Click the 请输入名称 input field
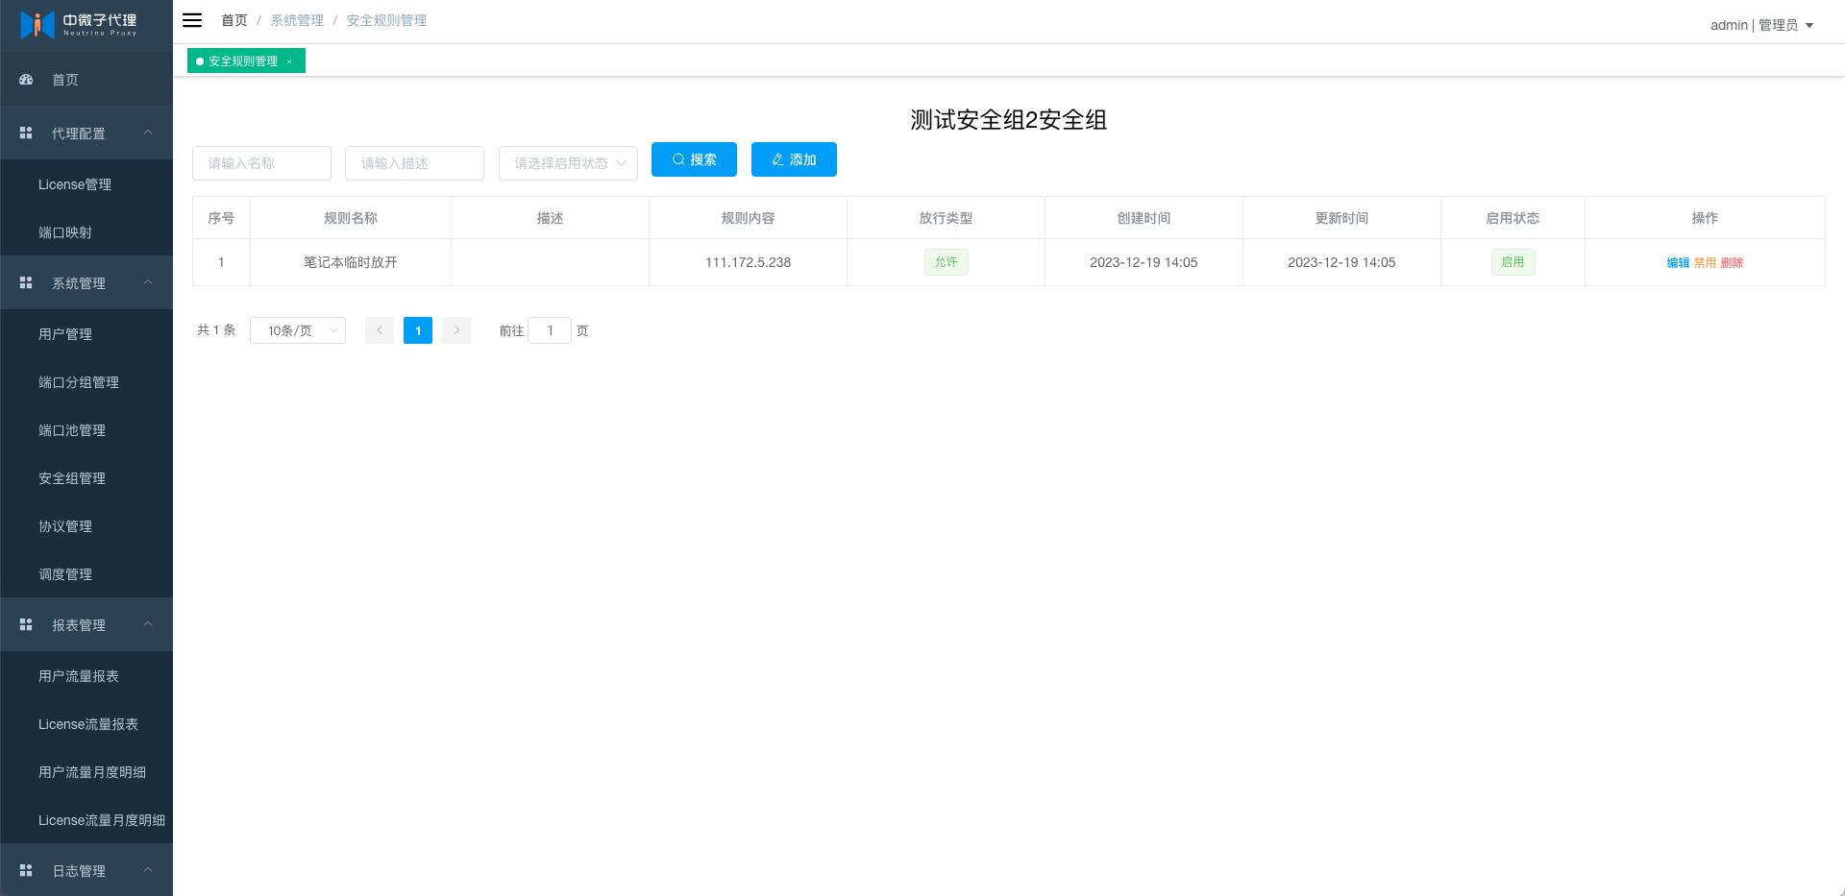The width and height of the screenshot is (1845, 896). (261, 163)
